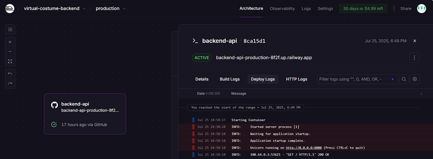Expand the production environment dropdown
The image size is (433, 159).
pos(124,9)
